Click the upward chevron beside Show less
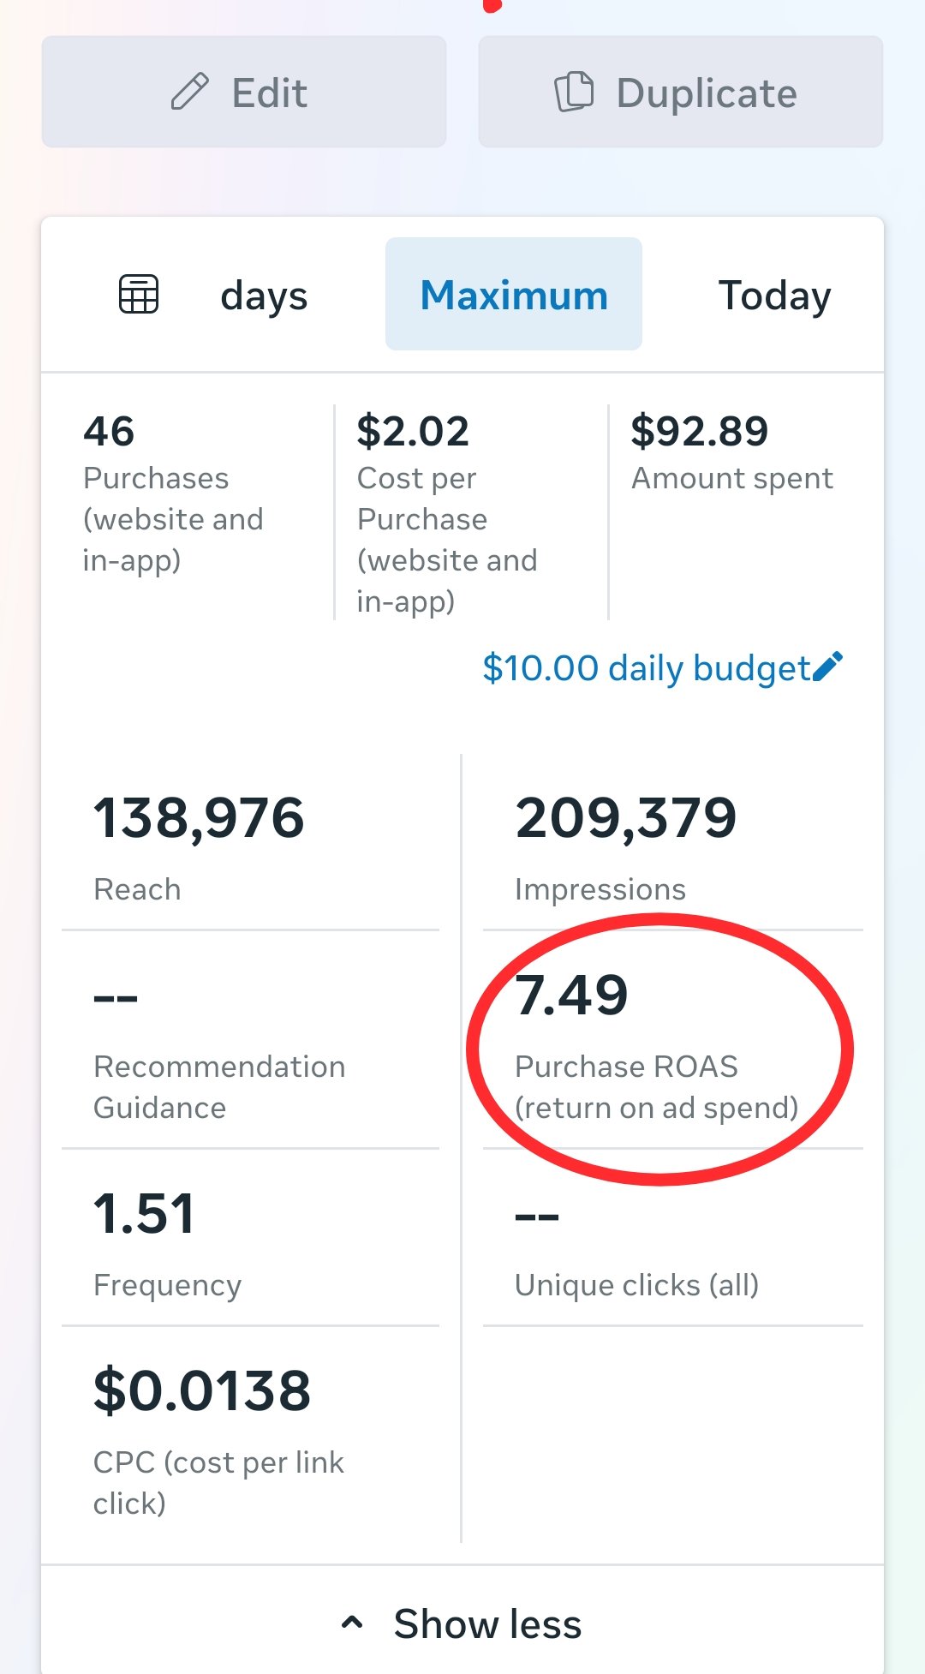This screenshot has width=925, height=1674. coord(352,1622)
